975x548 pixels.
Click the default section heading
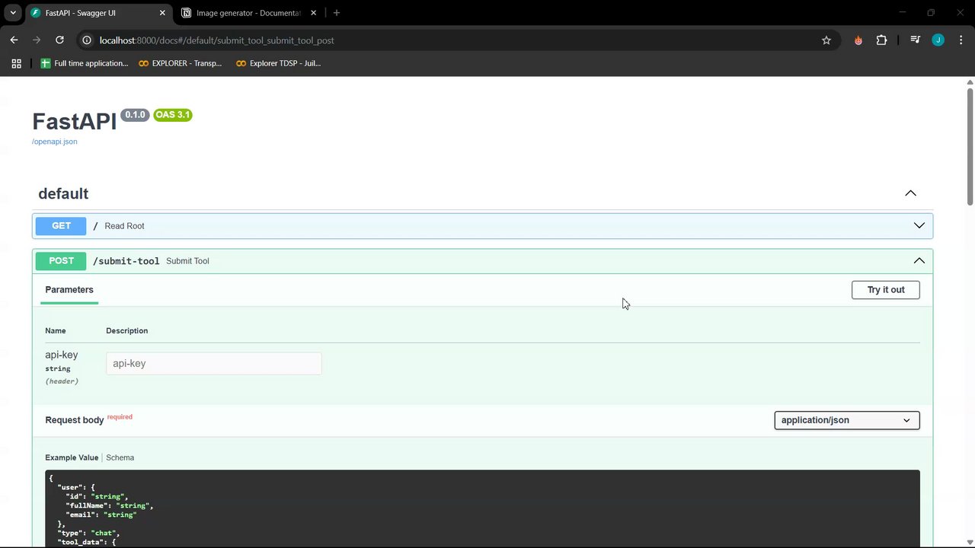click(63, 194)
